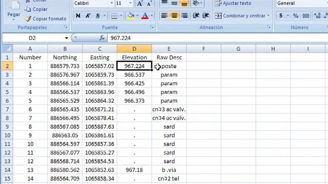Click cell with value 886576.967
The width and height of the screenshot is (328, 184).
click(65, 75)
